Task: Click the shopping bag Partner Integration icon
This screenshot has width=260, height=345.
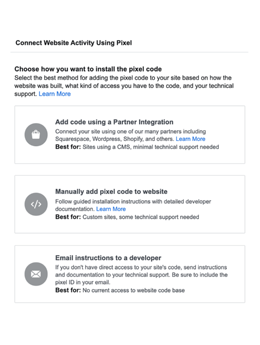Action: (x=36, y=135)
